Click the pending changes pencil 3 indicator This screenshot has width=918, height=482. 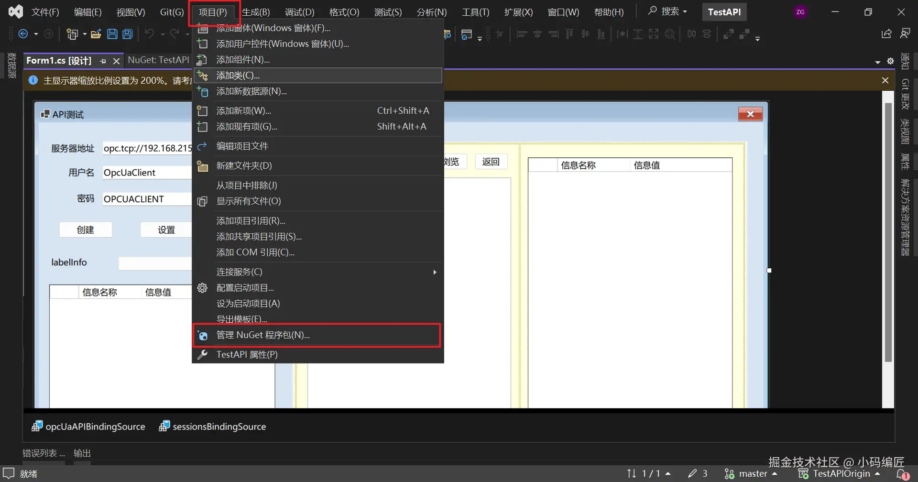tap(698, 474)
